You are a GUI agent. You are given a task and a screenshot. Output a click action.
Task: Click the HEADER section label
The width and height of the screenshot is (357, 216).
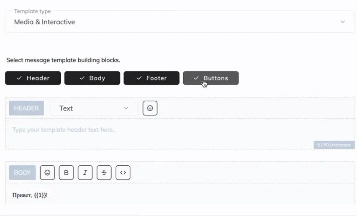(x=26, y=108)
